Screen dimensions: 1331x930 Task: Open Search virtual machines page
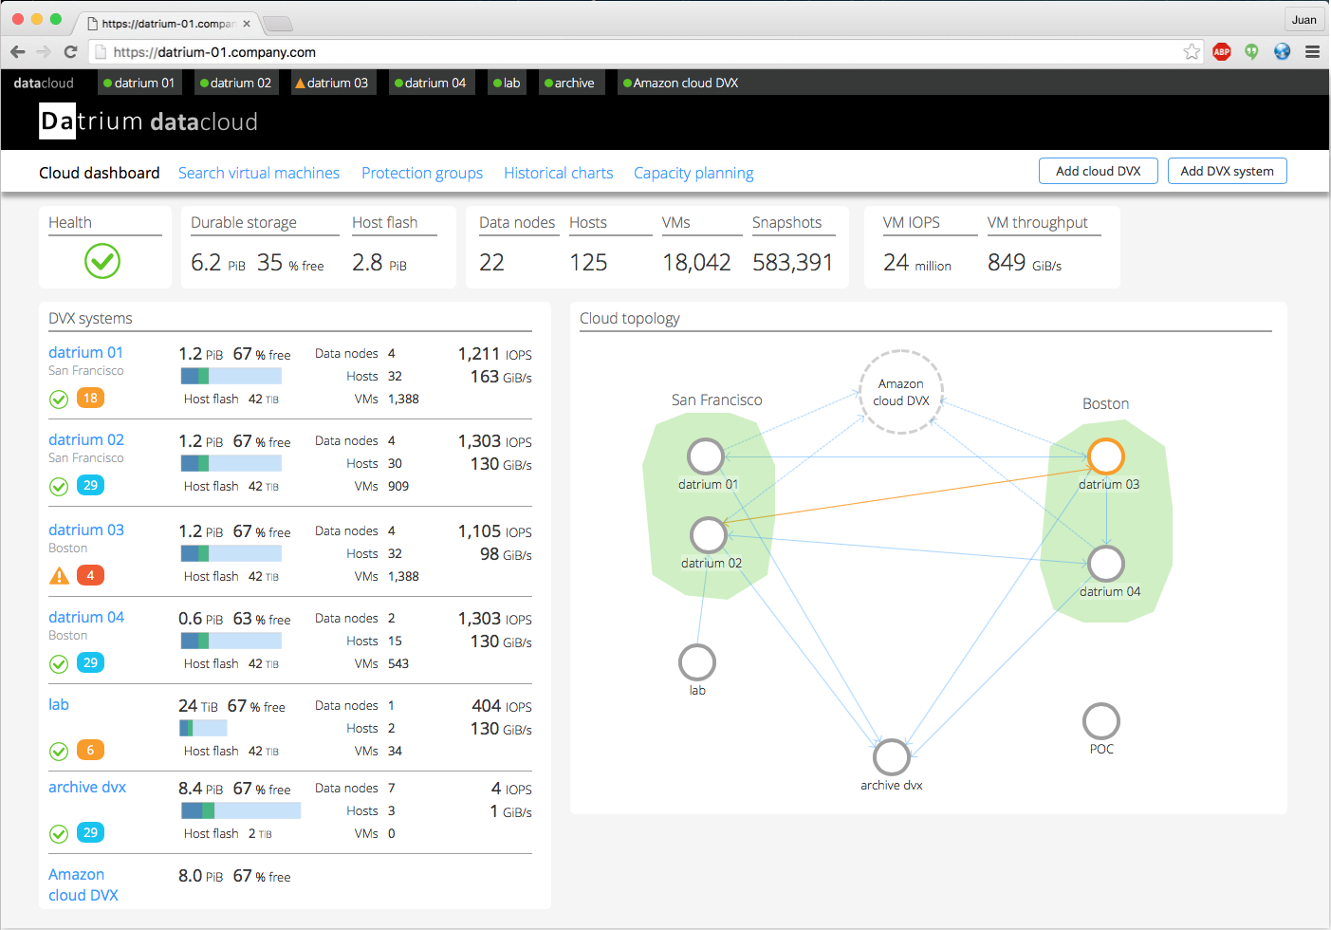(x=259, y=173)
